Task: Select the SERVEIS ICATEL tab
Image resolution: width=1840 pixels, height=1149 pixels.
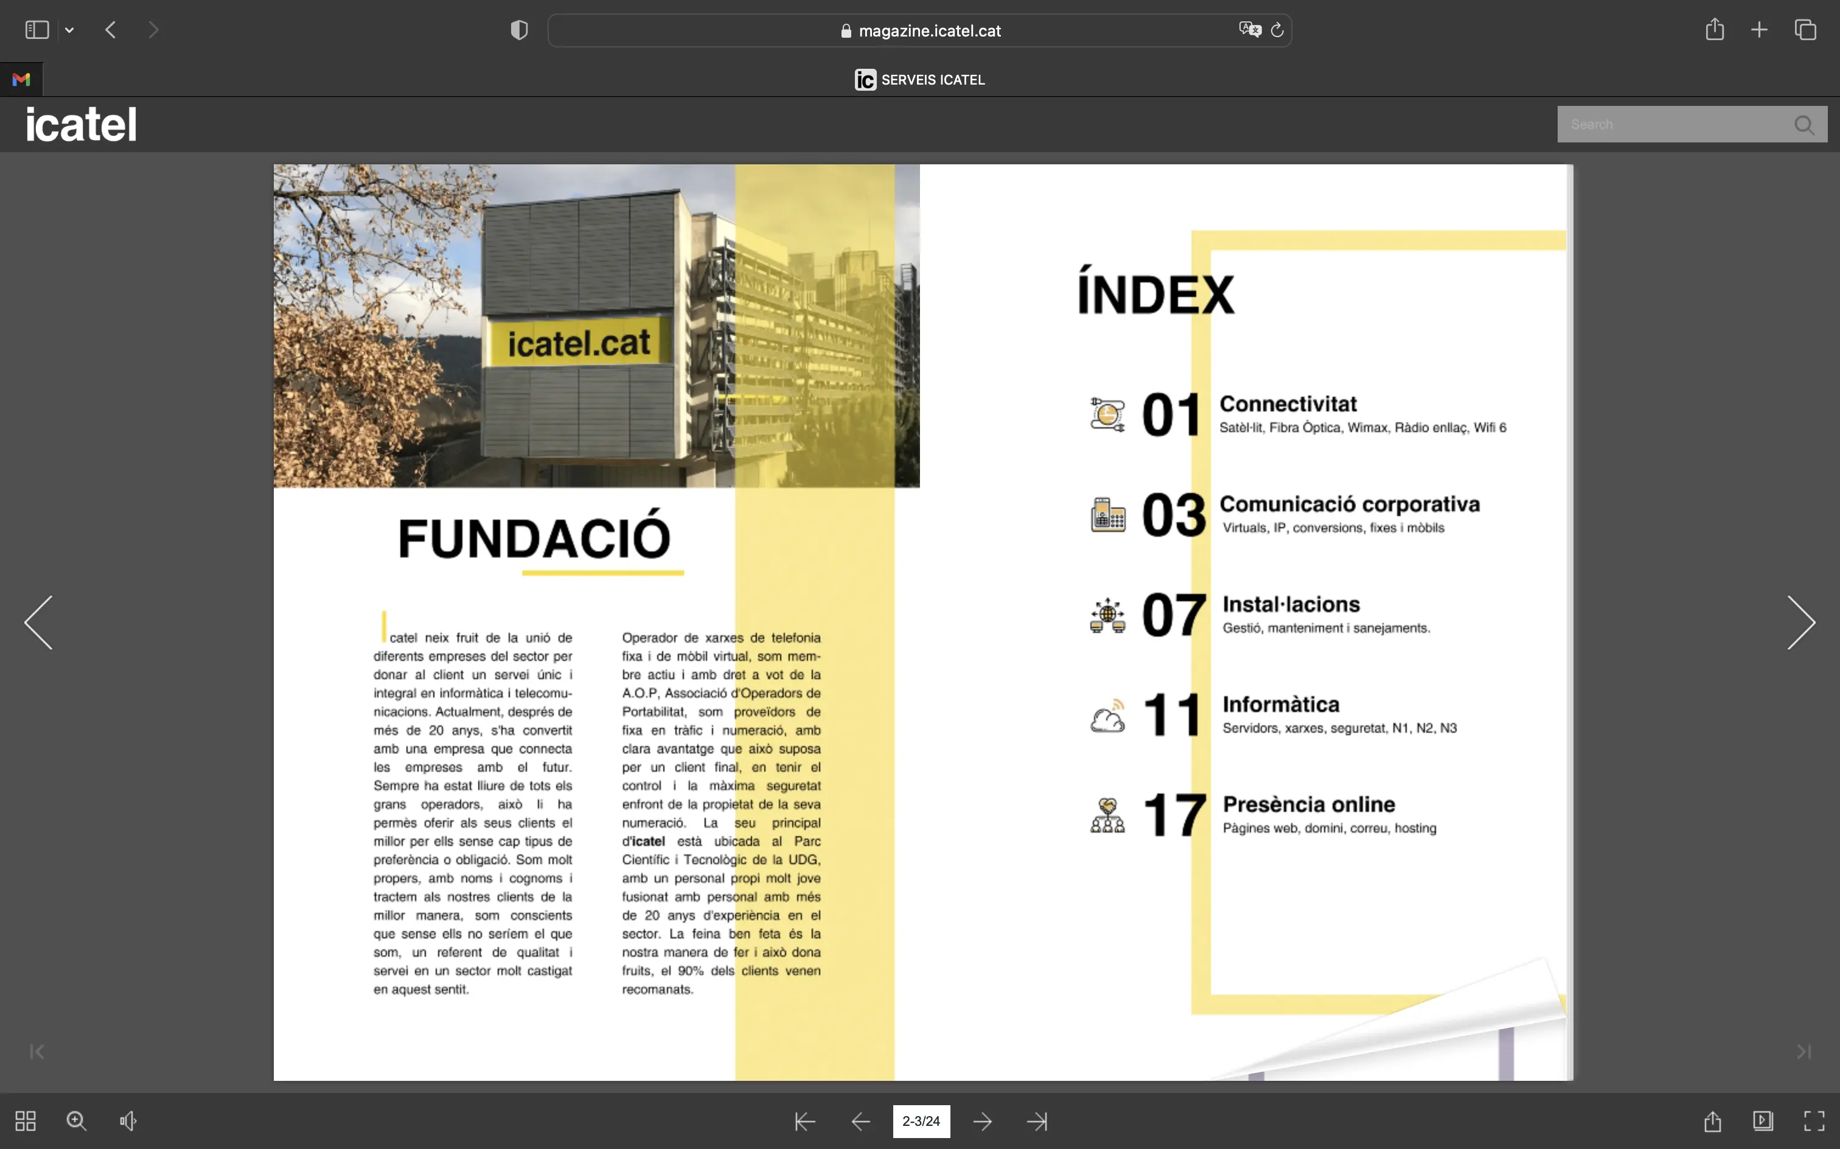Action: tap(920, 79)
